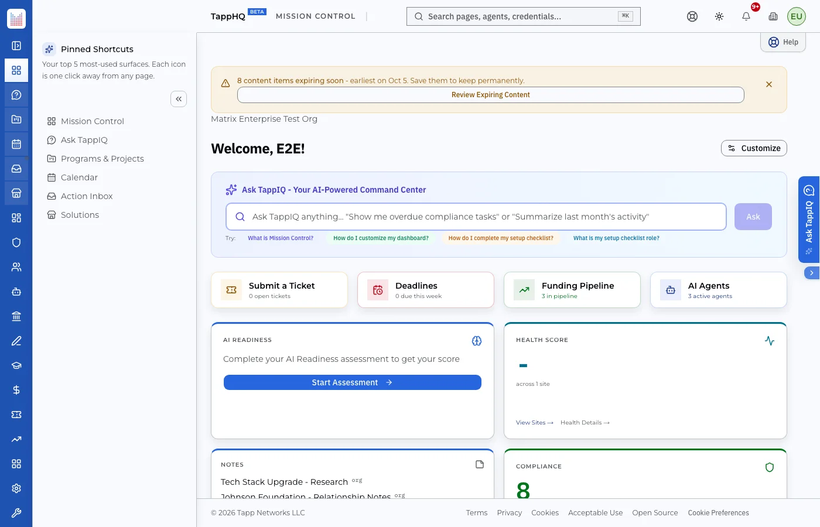Open the calendar icon in blue rail
This screenshot has width=820, height=527.
pyautogui.click(x=16, y=144)
